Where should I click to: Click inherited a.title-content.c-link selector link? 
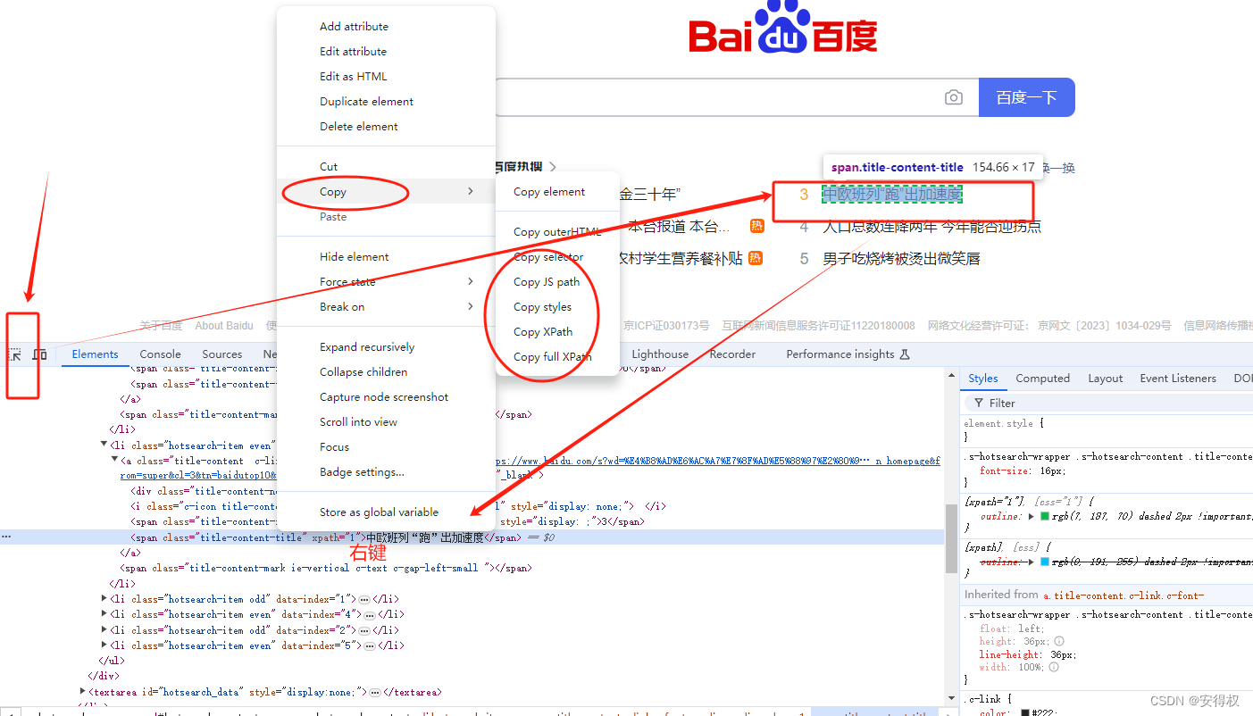point(1124,595)
